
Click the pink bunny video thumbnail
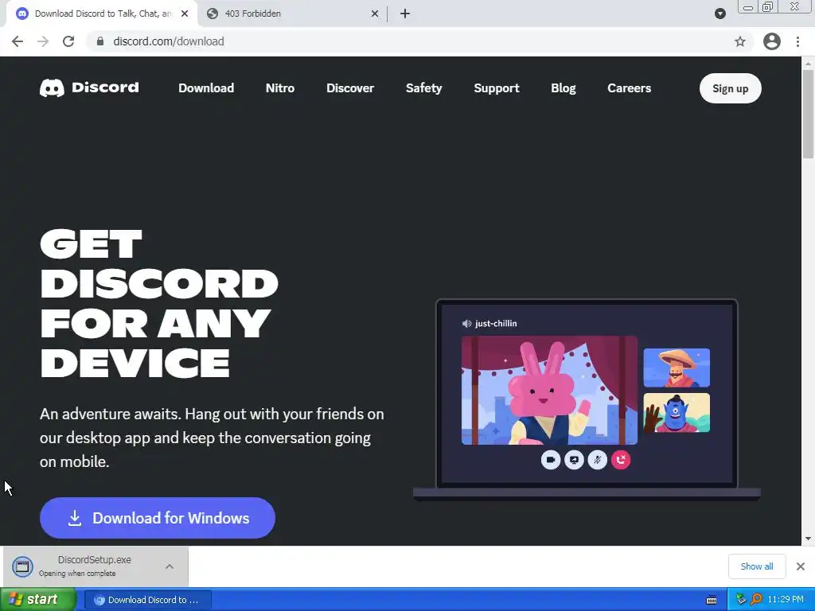(549, 390)
